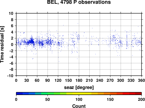Click the x-axis tick label 360
The height and width of the screenshot is (108, 145).
(142, 80)
